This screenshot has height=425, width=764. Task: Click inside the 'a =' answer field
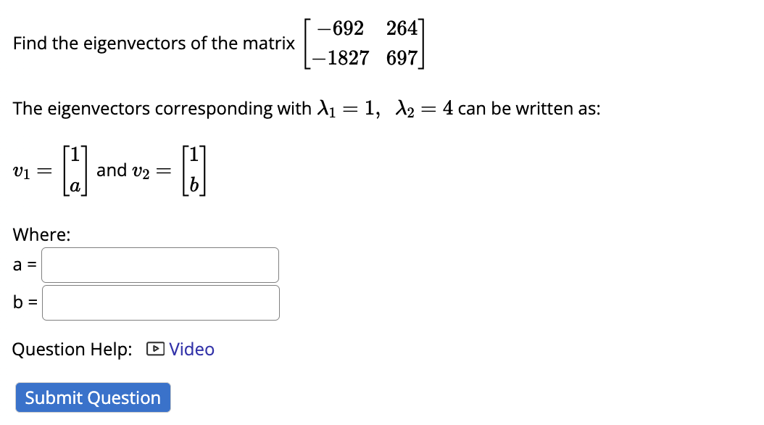159,265
